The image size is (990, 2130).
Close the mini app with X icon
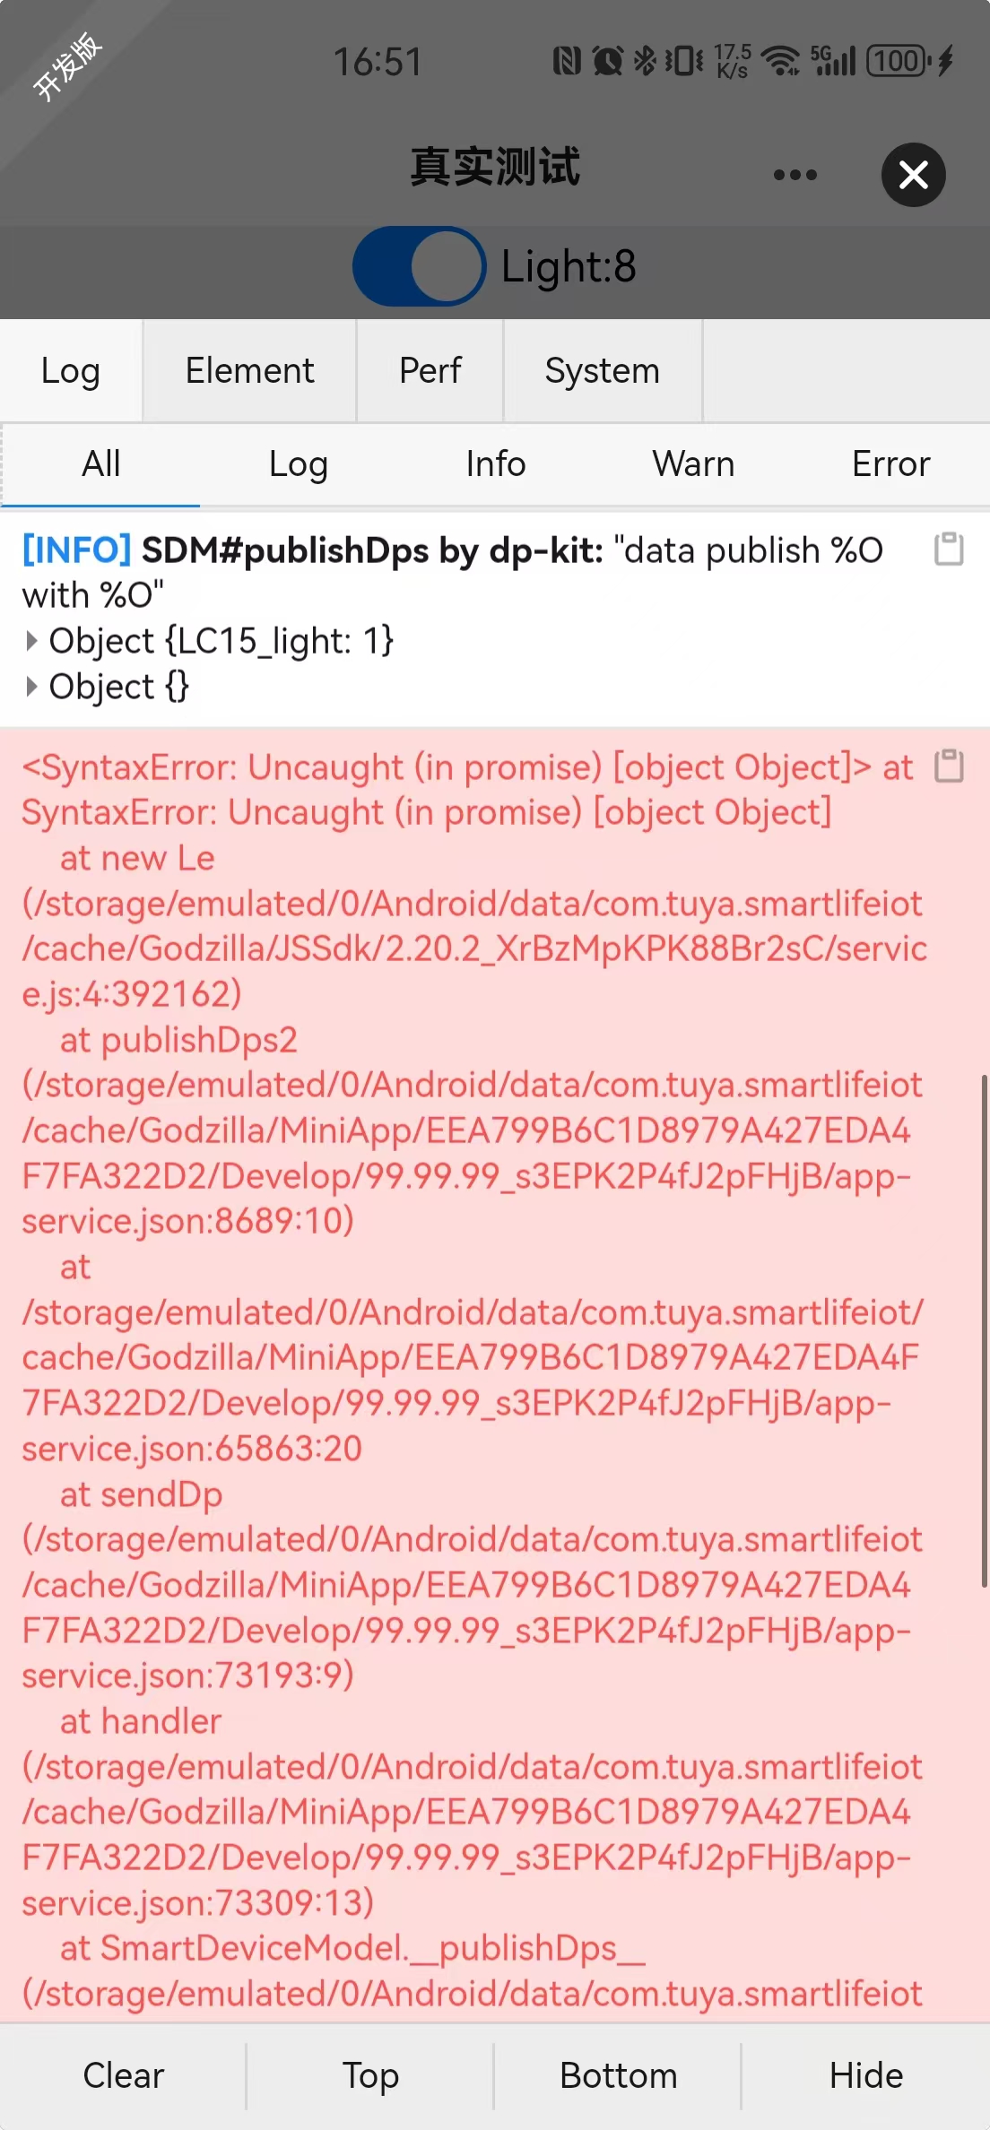pos(913,175)
